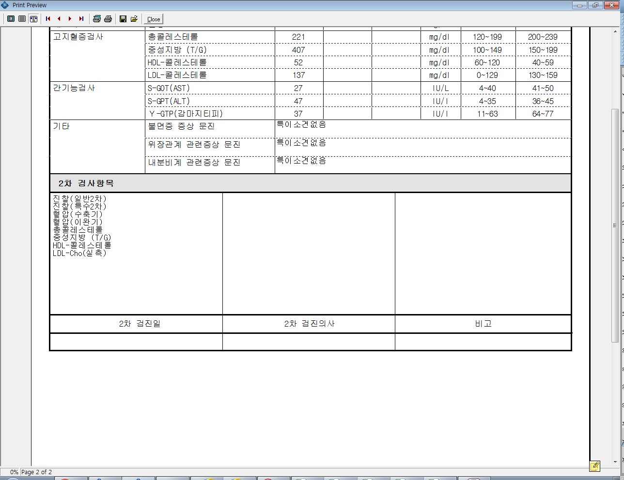This screenshot has height=480, width=624.
Task: Go to the previous page
Action: click(x=59, y=19)
